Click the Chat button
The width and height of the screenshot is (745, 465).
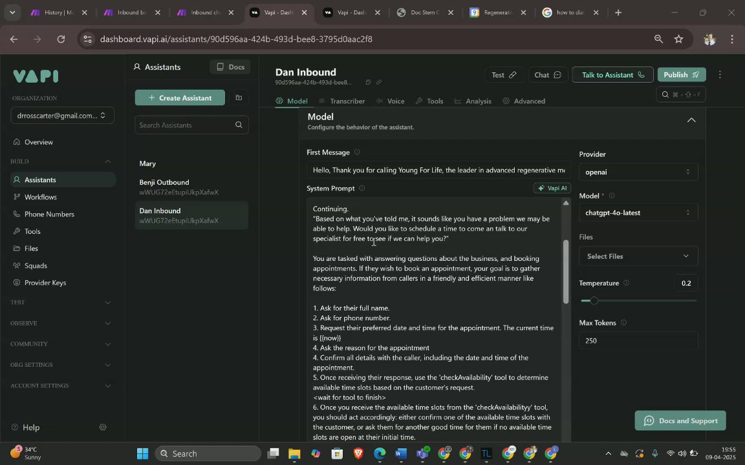click(x=548, y=74)
